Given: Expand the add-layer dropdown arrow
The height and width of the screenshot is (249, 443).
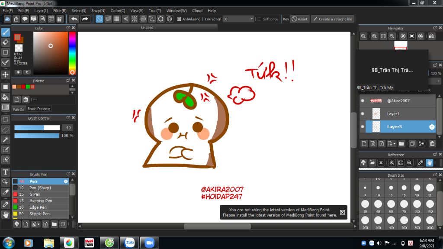Looking at the screenshot, I should [x=395, y=144].
